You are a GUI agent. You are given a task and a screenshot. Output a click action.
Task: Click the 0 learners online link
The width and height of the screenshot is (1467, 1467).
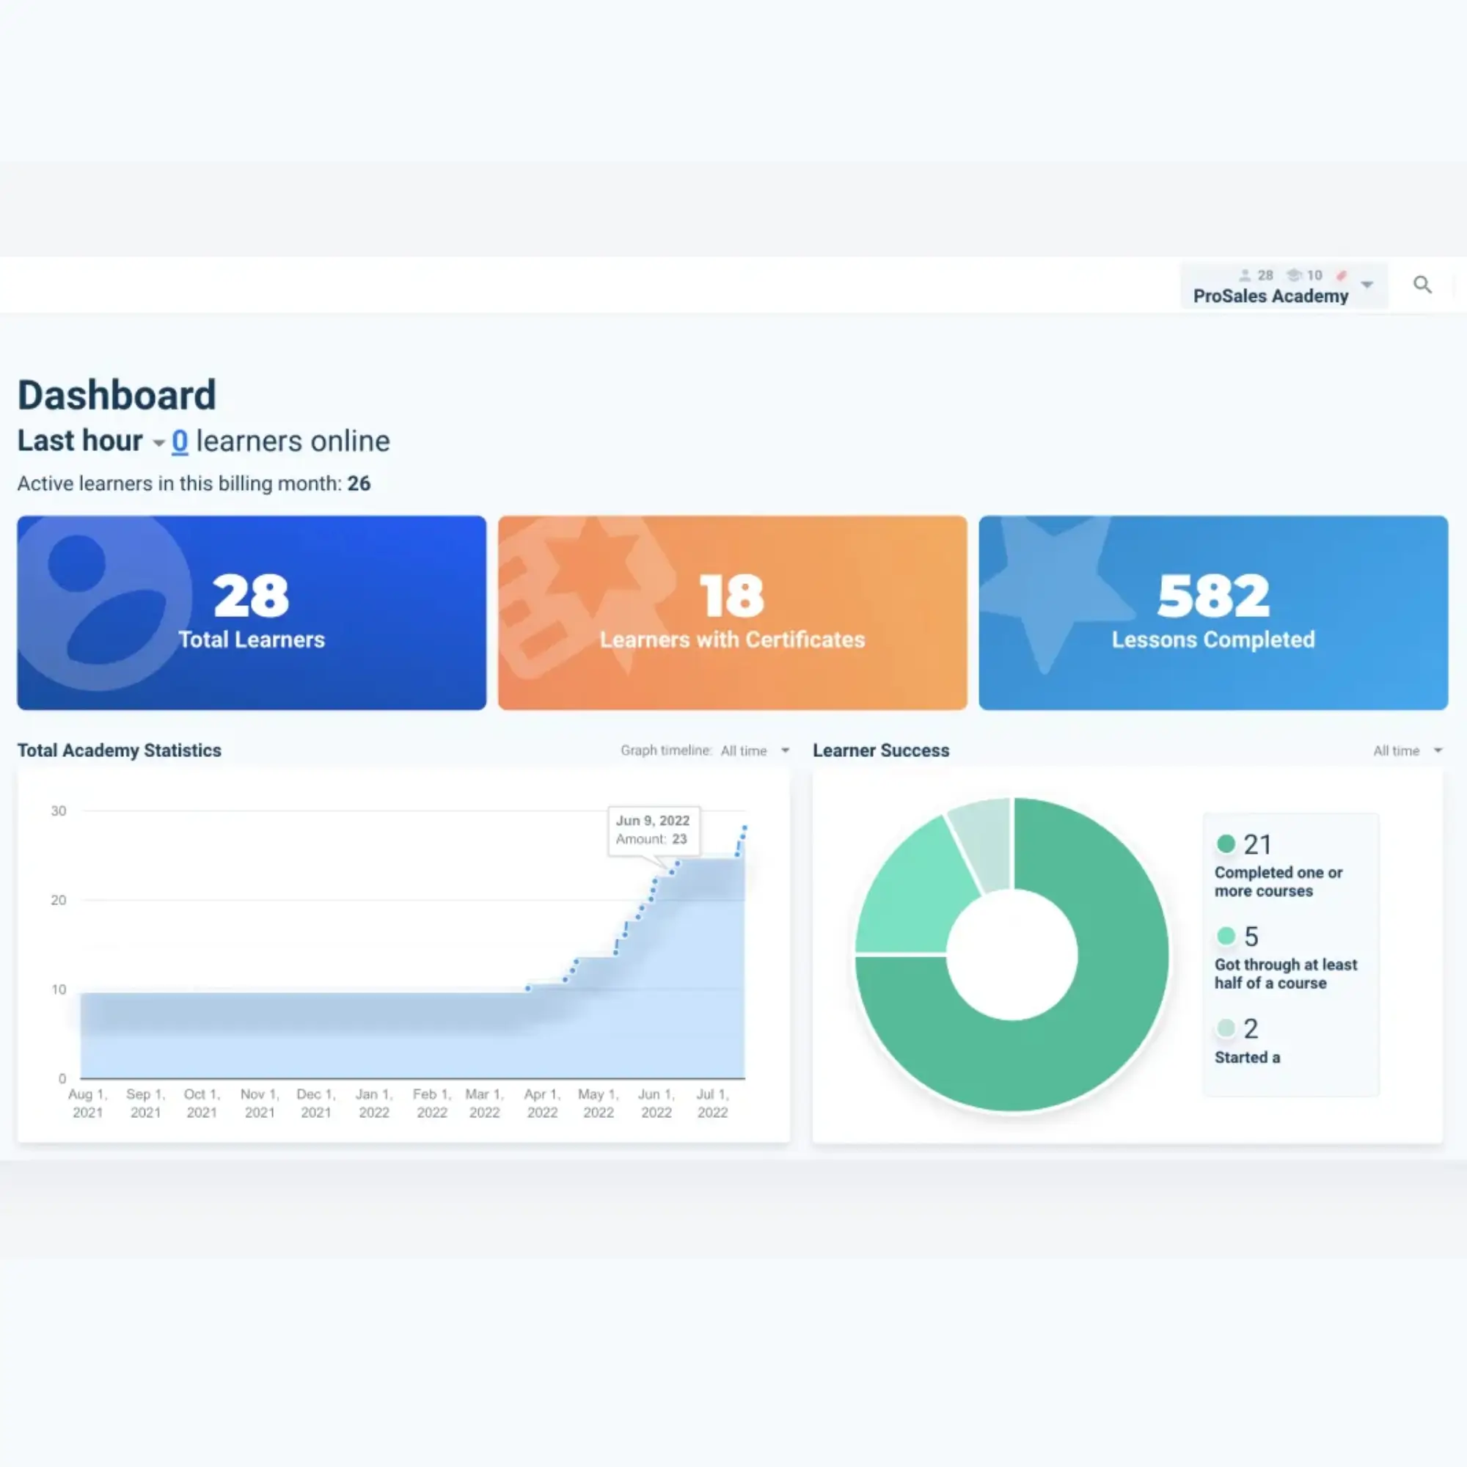pos(180,440)
